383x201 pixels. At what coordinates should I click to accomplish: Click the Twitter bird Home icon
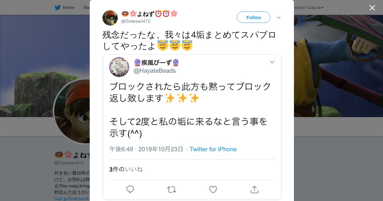57,7
